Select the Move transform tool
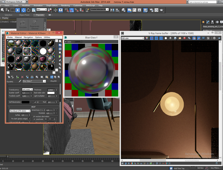The height and width of the screenshot is (170, 223). tap(23, 10)
